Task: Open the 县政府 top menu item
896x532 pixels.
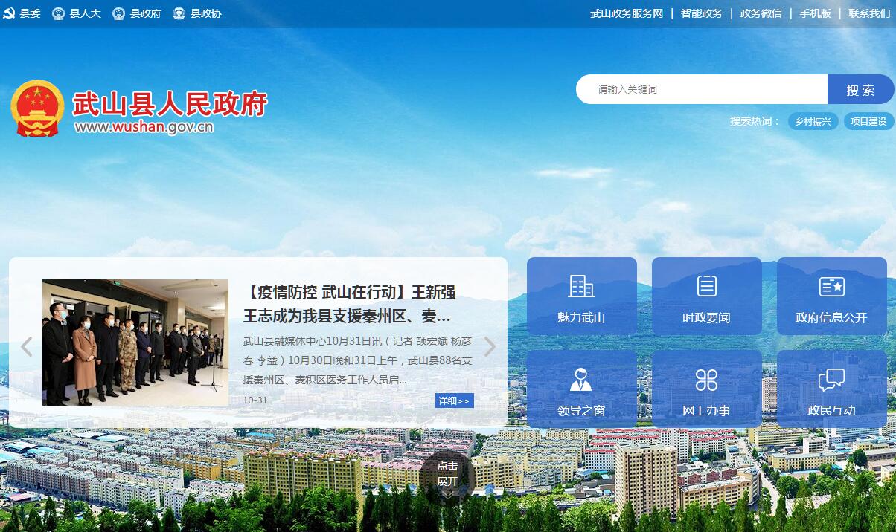Action: pos(137,13)
